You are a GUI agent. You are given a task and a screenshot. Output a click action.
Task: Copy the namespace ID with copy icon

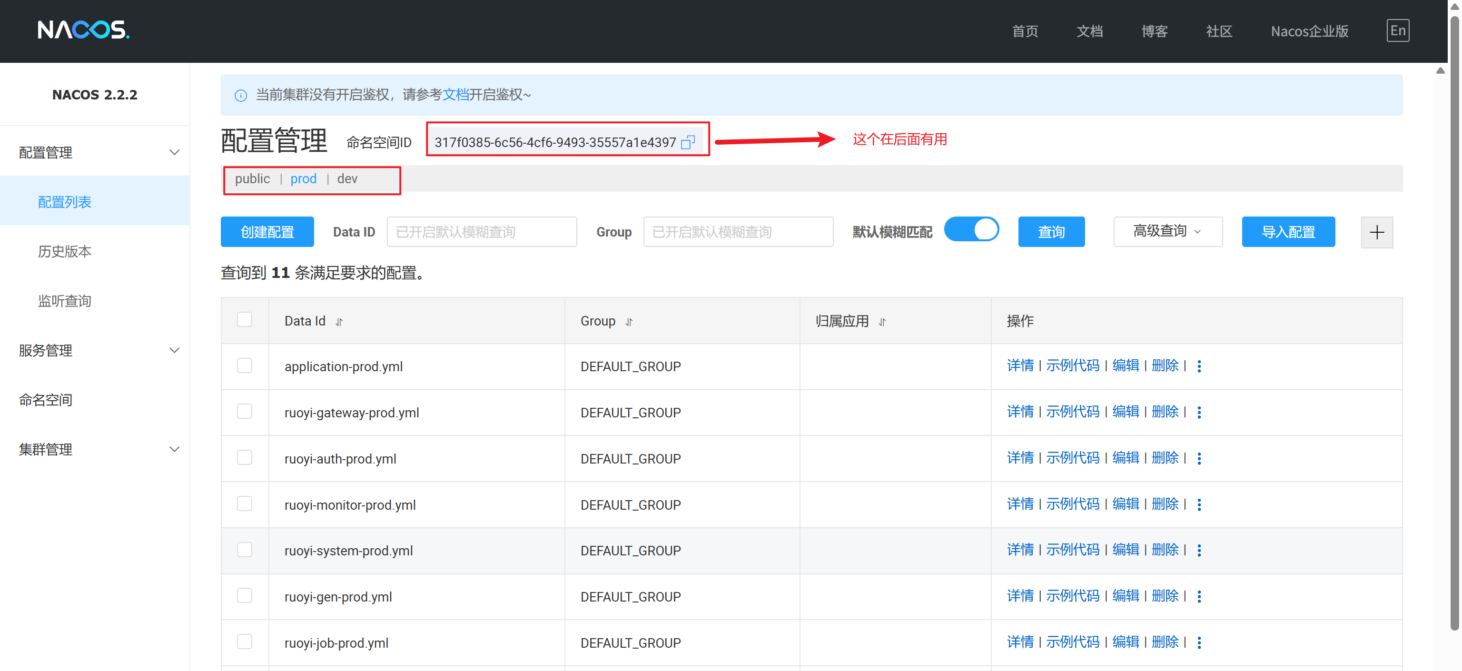pyautogui.click(x=688, y=142)
